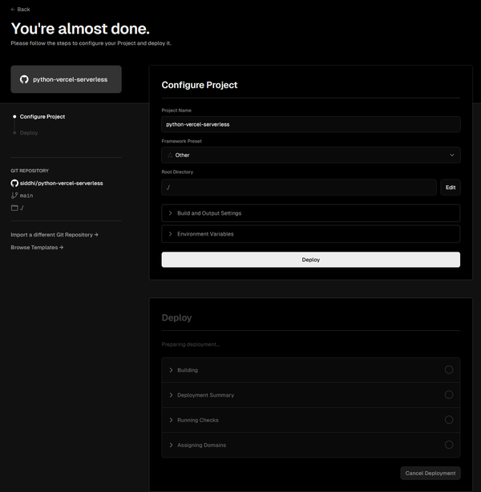Expand the Deployment Summary row

pyautogui.click(x=204, y=395)
